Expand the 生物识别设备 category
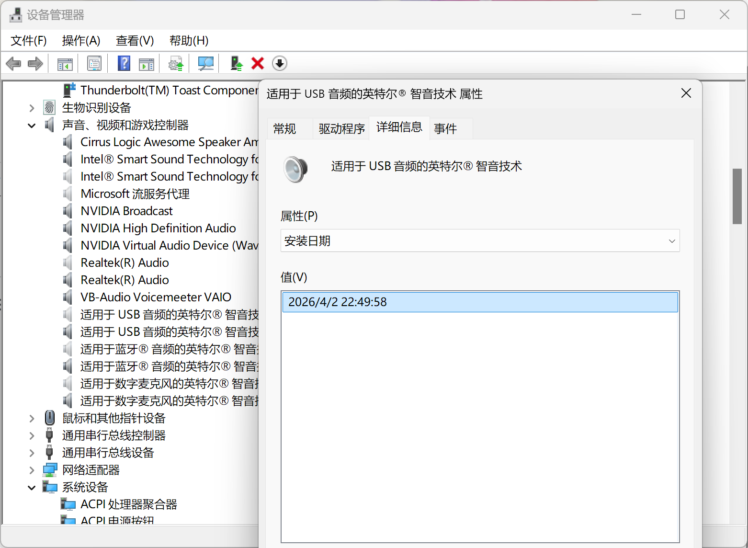Screen dimensions: 748x548 point(32,108)
